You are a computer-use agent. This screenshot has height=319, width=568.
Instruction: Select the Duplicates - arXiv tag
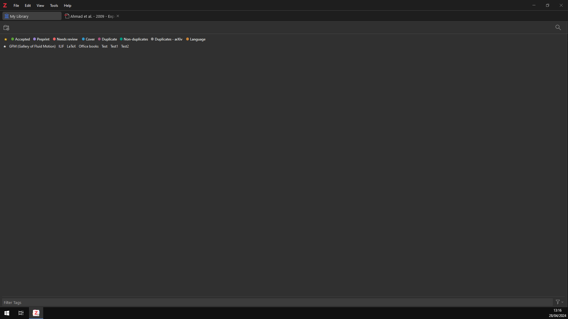(167, 39)
